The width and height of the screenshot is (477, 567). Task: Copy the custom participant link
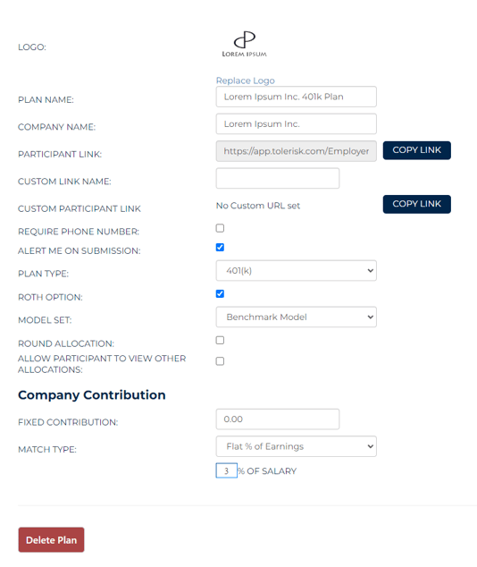coord(416,204)
